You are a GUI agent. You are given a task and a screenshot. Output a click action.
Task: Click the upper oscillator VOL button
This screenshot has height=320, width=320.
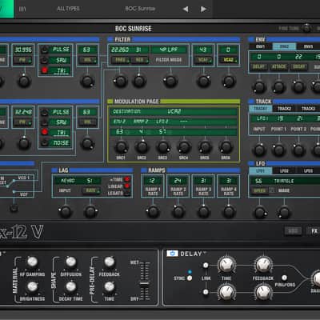[x=87, y=60]
